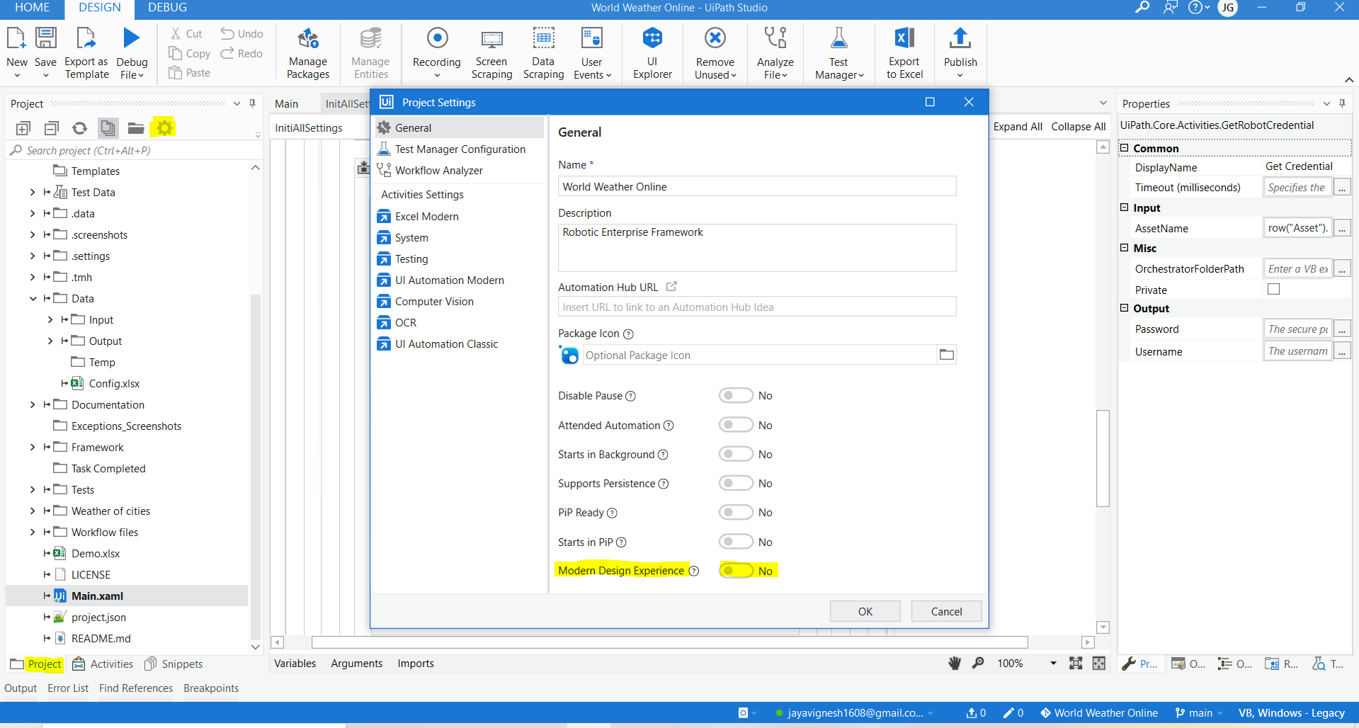1359x728 pixels.
Task: Collapse the Common properties section
Action: coord(1124,148)
